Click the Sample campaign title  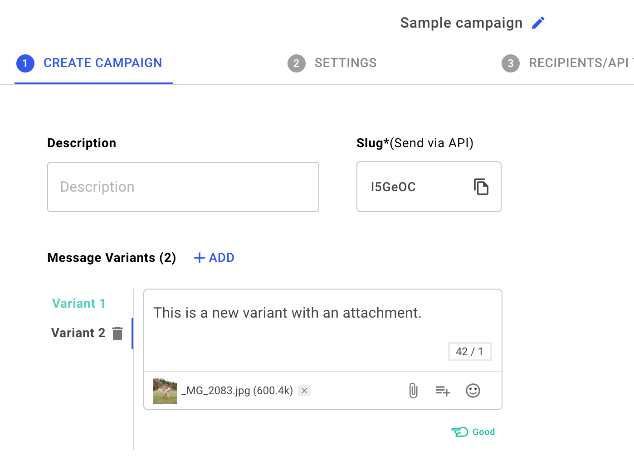(461, 23)
